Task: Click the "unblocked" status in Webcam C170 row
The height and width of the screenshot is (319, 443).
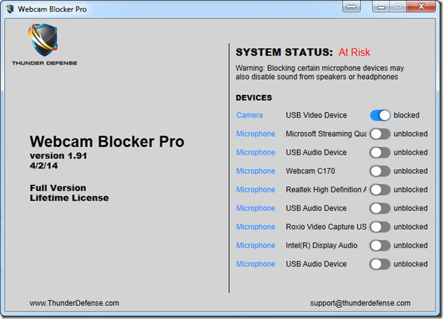Action: click(411, 171)
